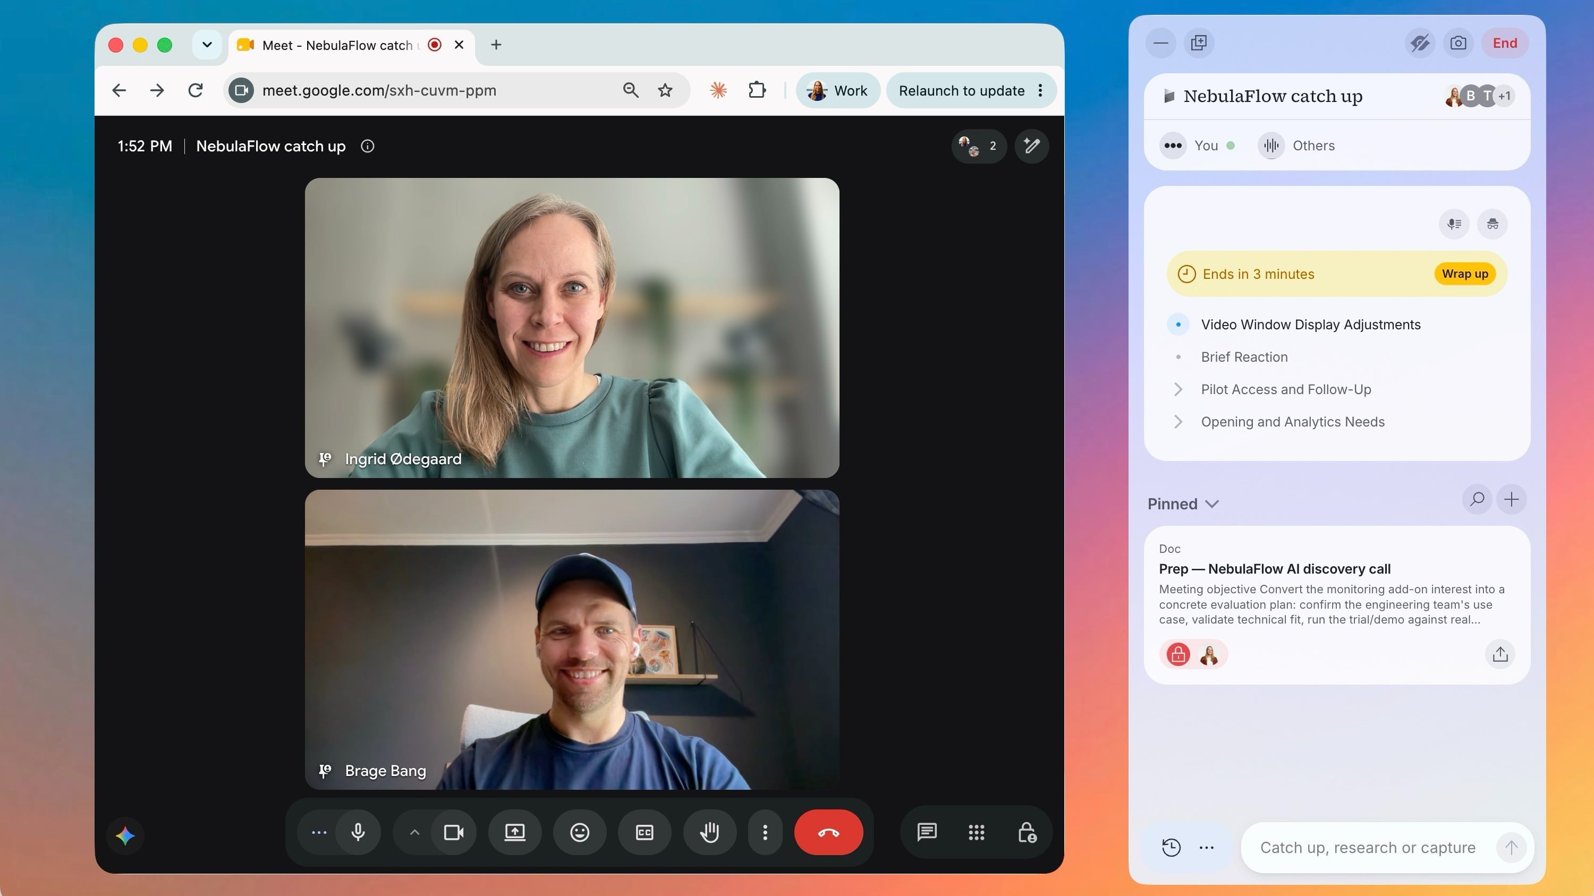Raise your hand in the meeting

tap(709, 832)
